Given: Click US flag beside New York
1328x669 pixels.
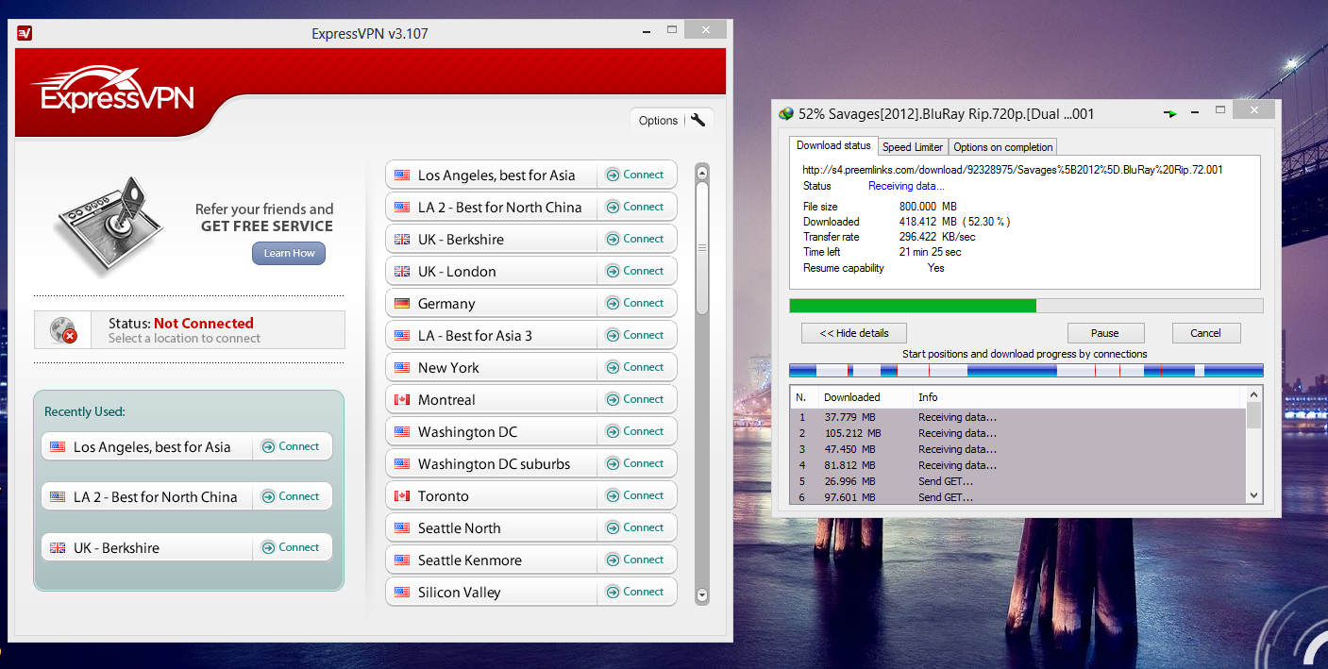Looking at the screenshot, I should [402, 368].
